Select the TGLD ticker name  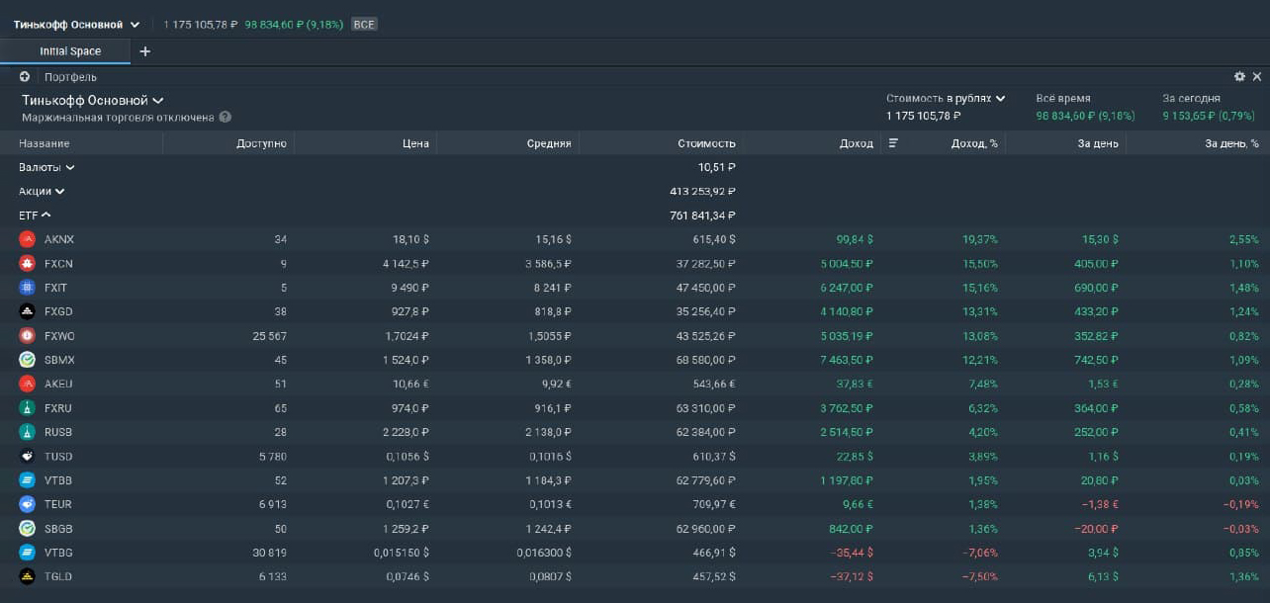[x=58, y=576]
